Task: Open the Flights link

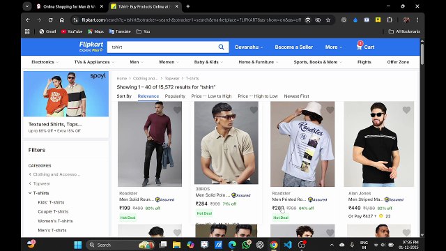Action: pyautogui.click(x=364, y=62)
